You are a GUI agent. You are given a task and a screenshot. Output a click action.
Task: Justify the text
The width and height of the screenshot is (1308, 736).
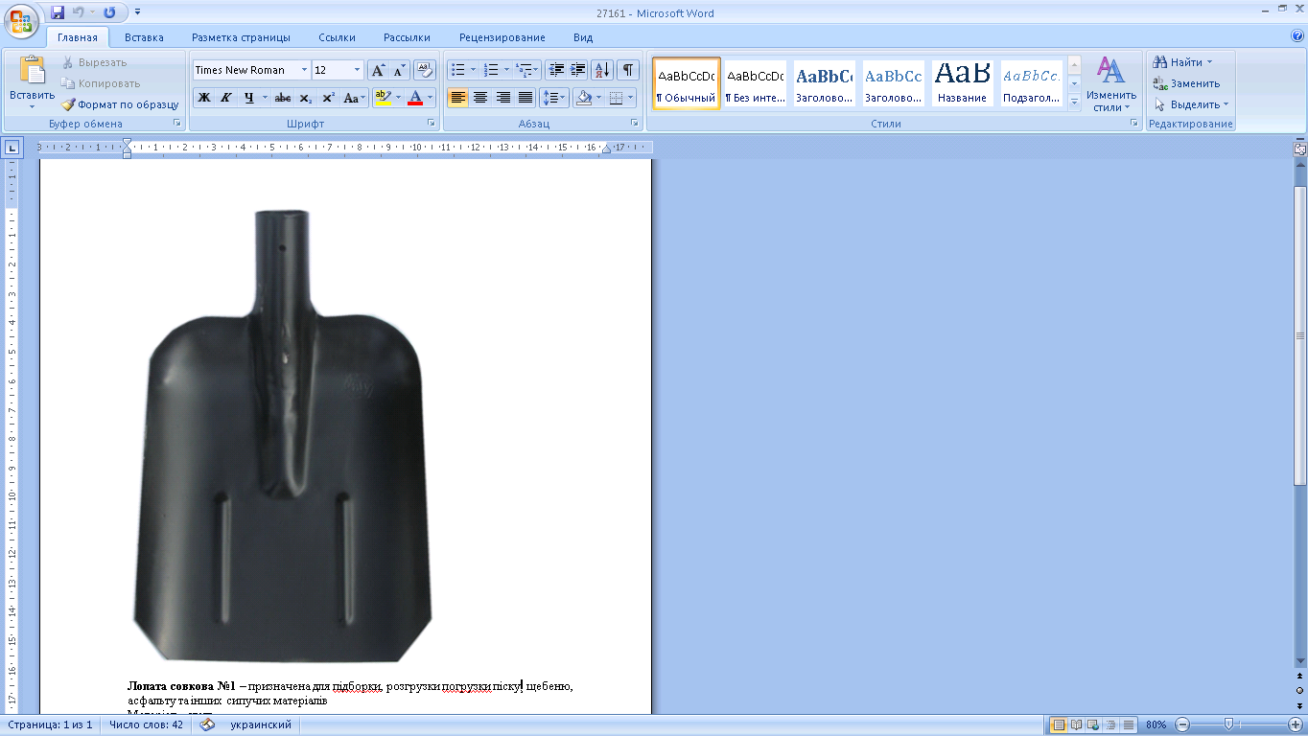point(526,98)
